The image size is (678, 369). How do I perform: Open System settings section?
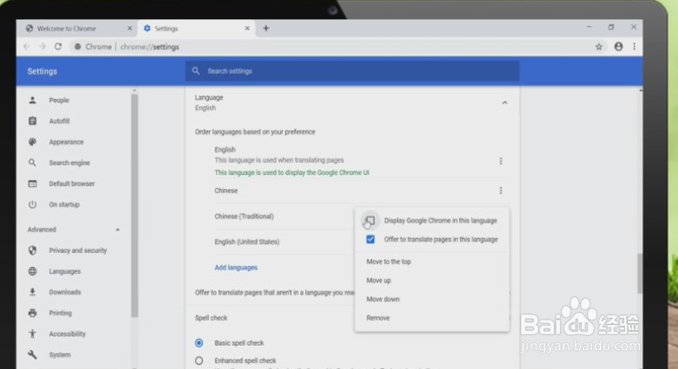point(60,355)
